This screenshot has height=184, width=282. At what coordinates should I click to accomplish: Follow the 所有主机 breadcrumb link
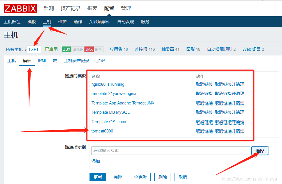tap(14, 49)
